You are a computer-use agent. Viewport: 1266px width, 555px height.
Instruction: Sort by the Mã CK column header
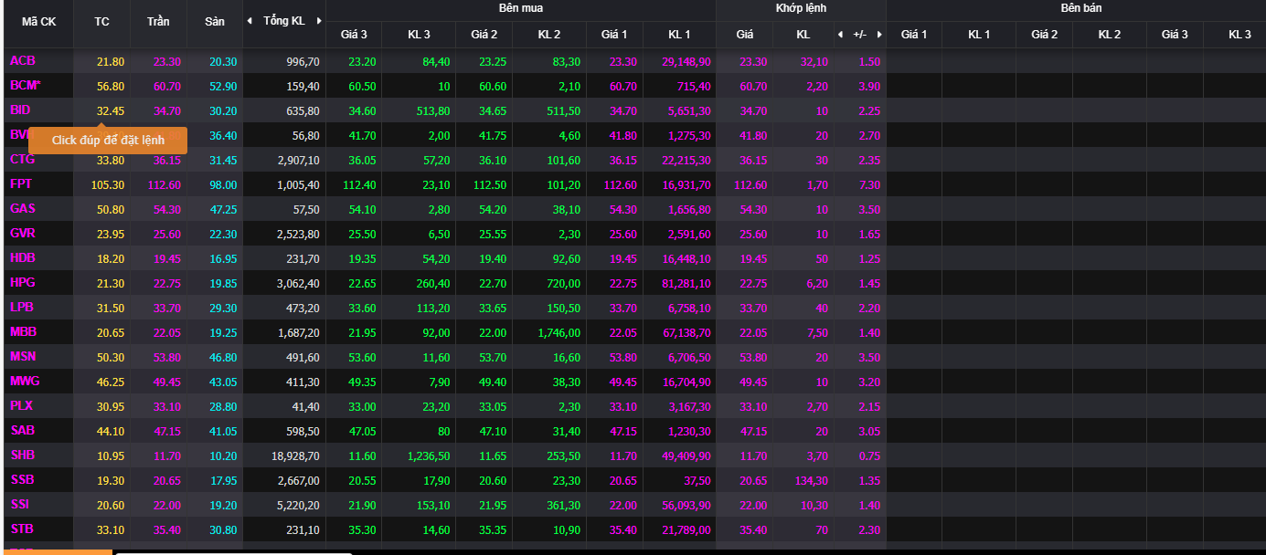point(38,21)
